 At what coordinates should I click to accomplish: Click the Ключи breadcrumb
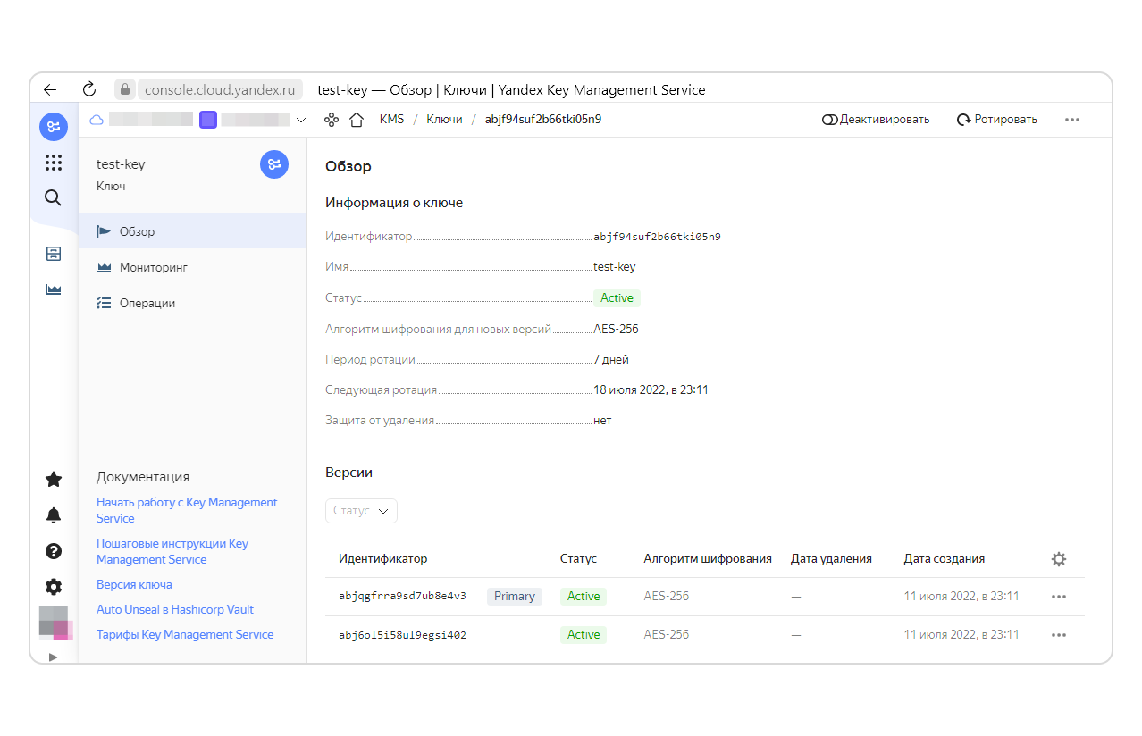coord(444,120)
